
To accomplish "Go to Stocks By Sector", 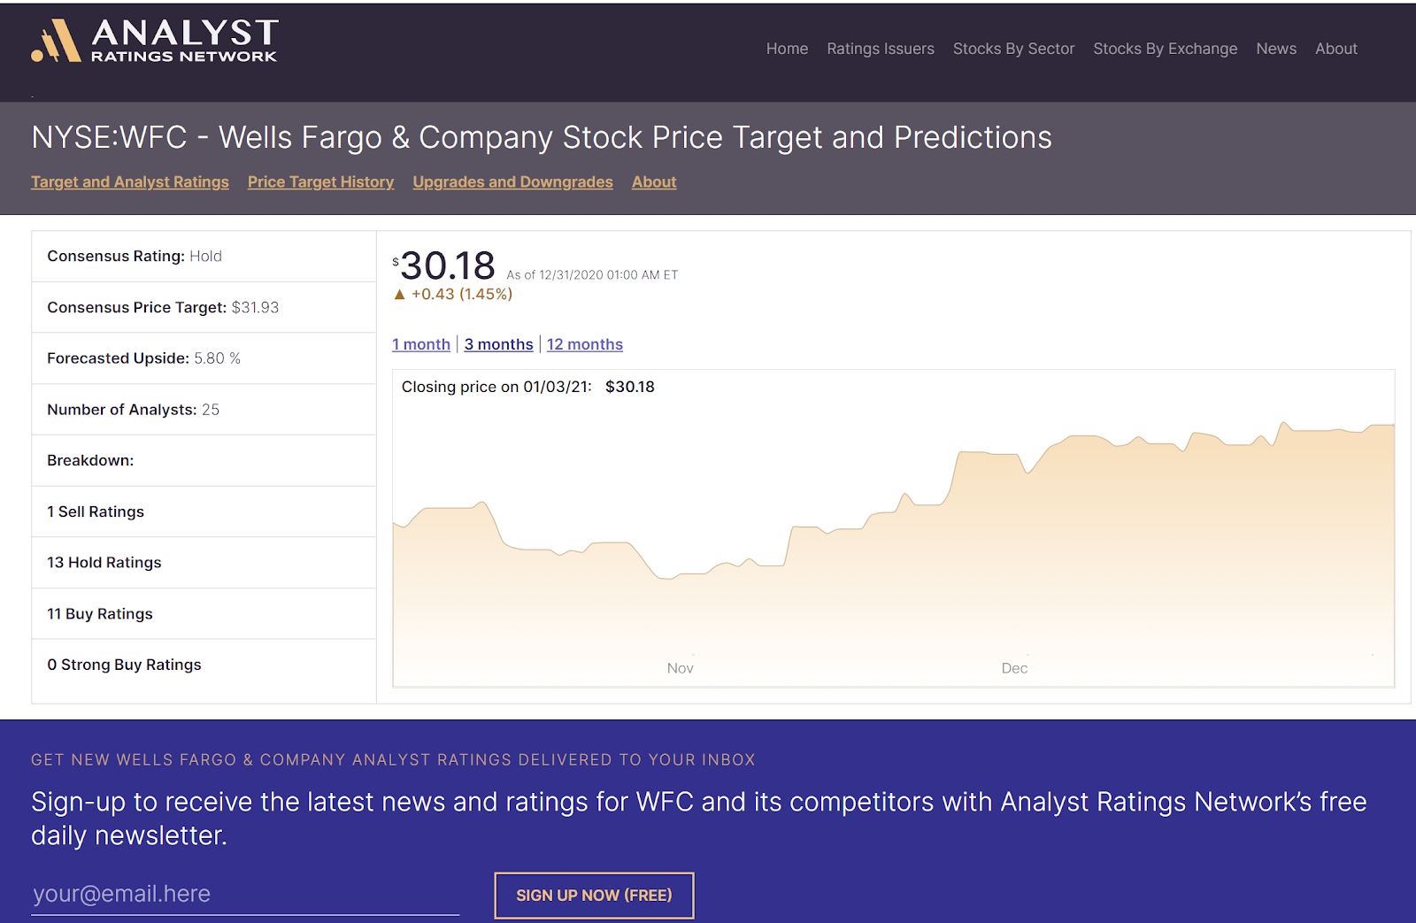I will 1013,49.
